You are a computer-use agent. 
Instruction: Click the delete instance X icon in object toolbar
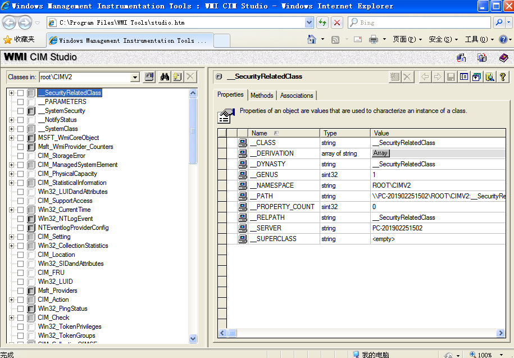point(407,77)
